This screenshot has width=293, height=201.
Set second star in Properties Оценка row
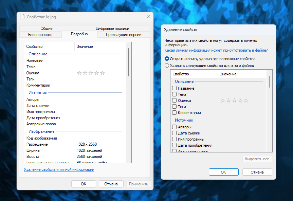[85, 73]
